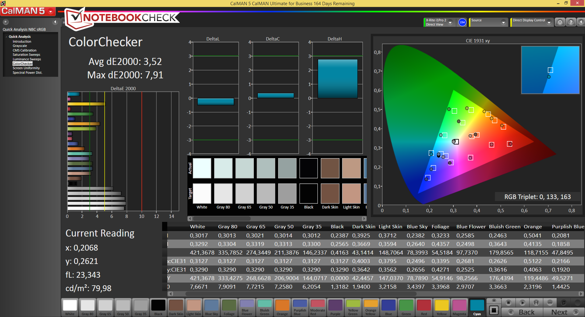
Task: Go to Screen Uniformity page
Action: (x=26, y=68)
